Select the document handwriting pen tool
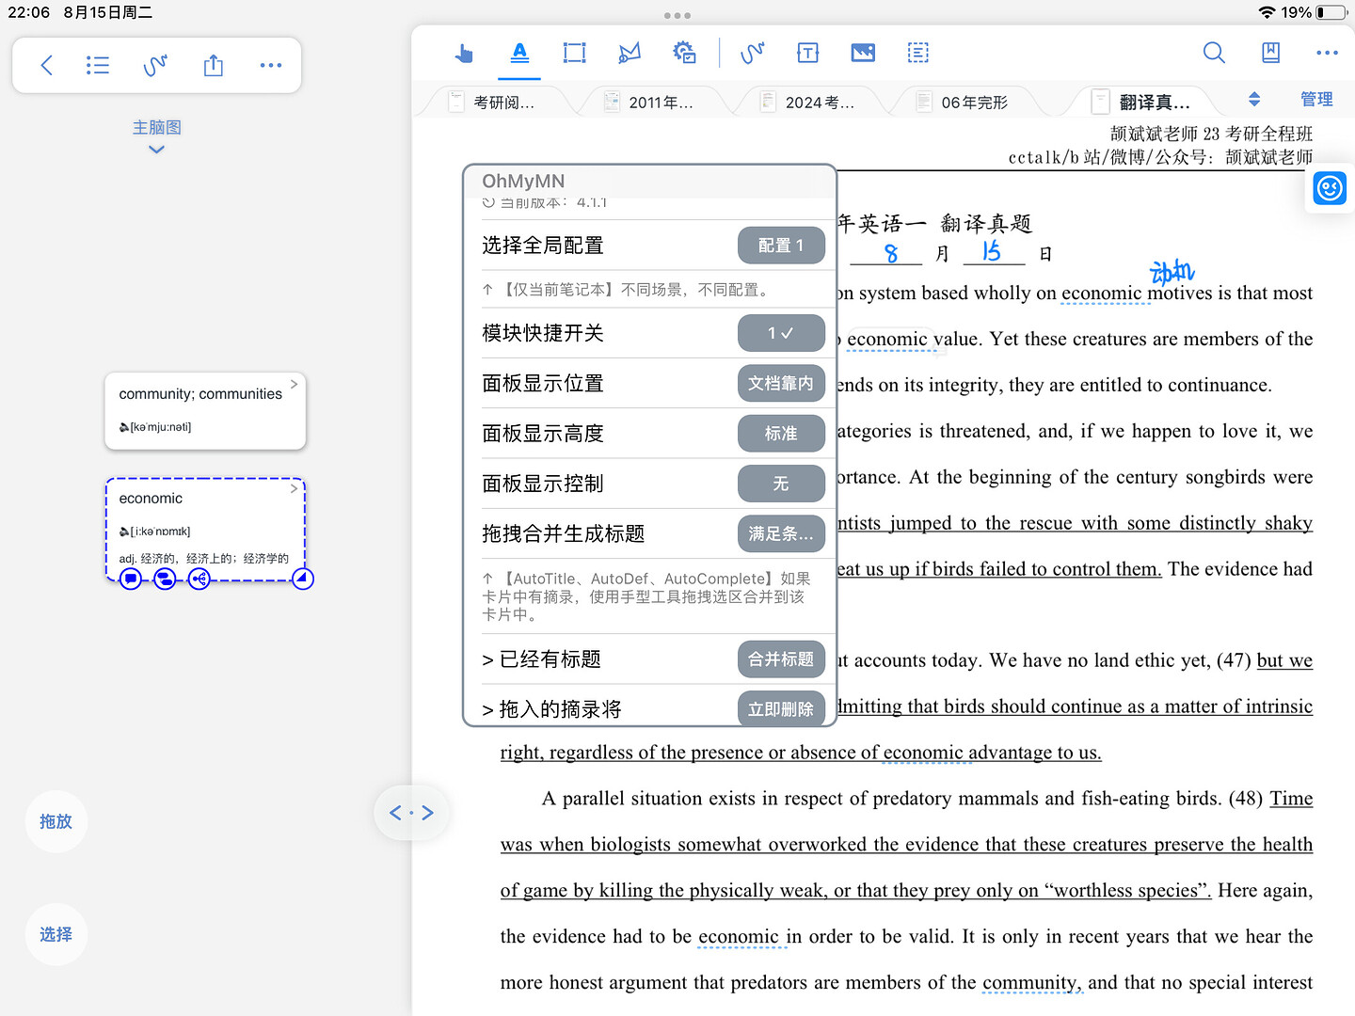The image size is (1355, 1016). coord(752,53)
